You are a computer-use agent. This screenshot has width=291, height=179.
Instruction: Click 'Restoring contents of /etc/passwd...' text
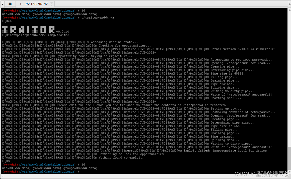coord(243,112)
